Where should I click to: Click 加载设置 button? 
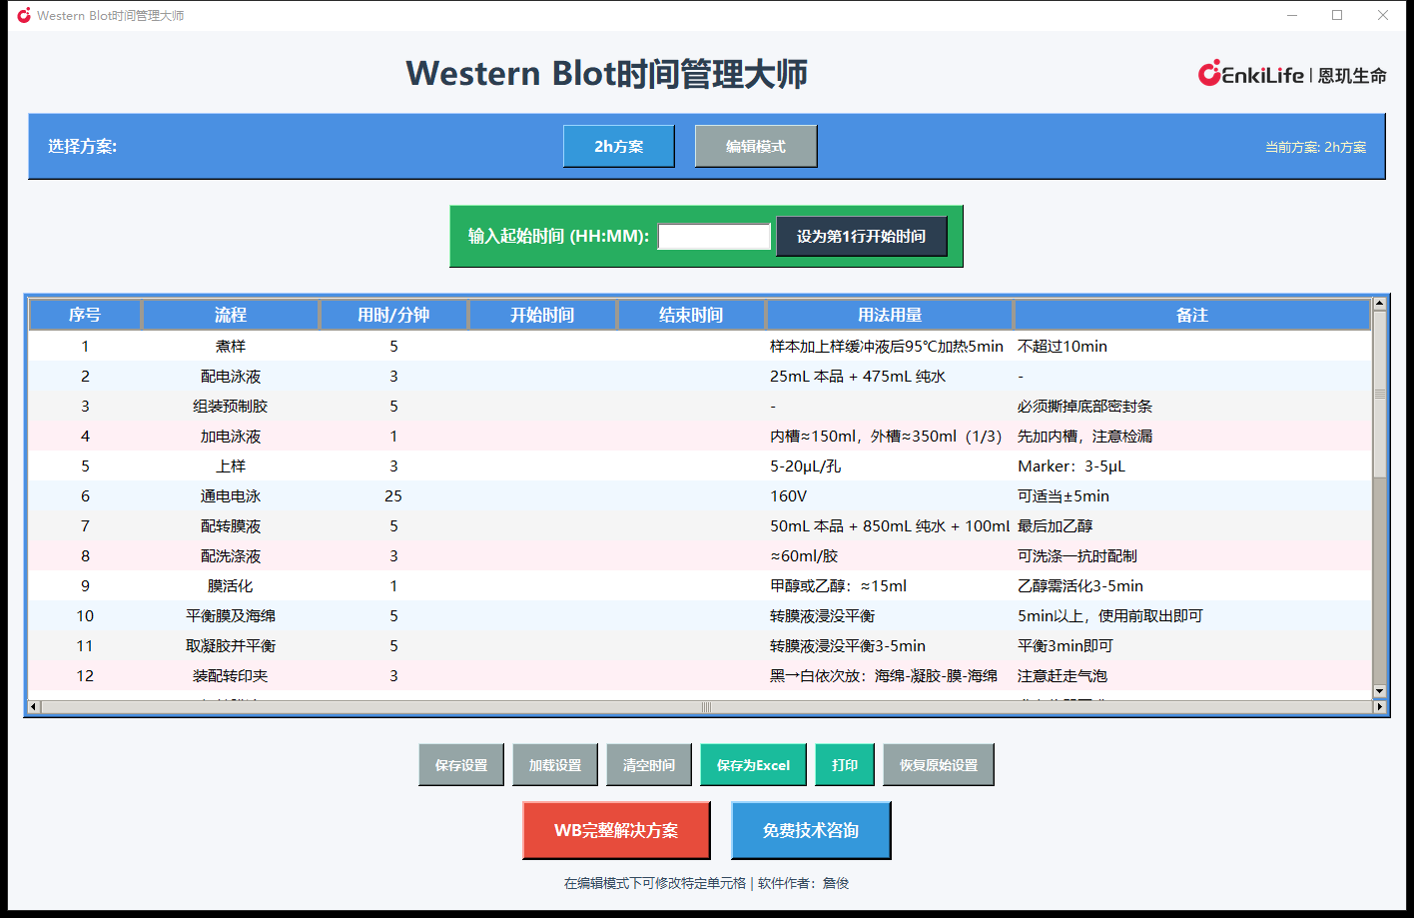click(555, 765)
